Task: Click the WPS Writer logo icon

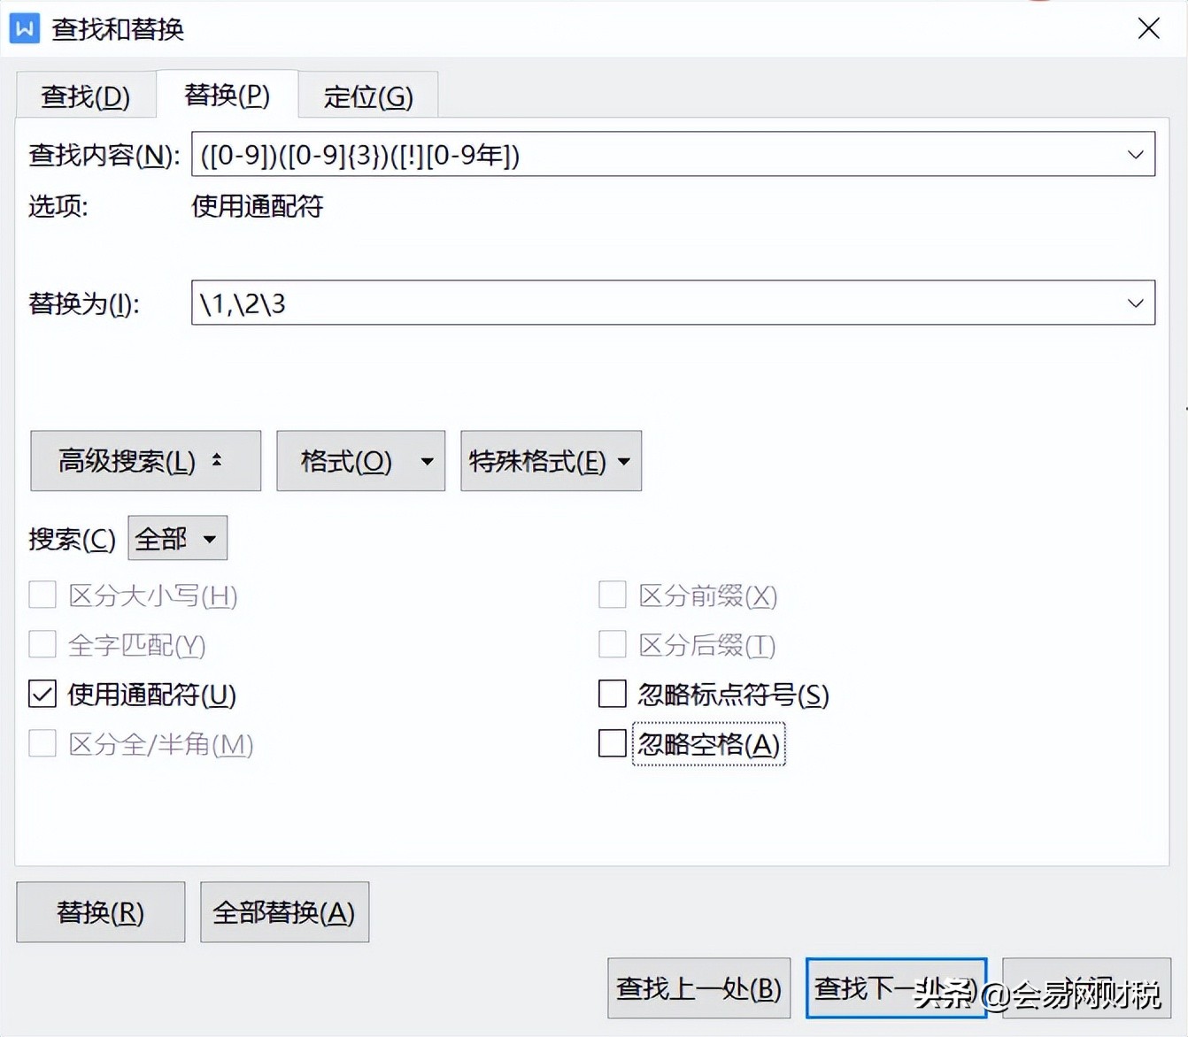Action: tap(25, 28)
